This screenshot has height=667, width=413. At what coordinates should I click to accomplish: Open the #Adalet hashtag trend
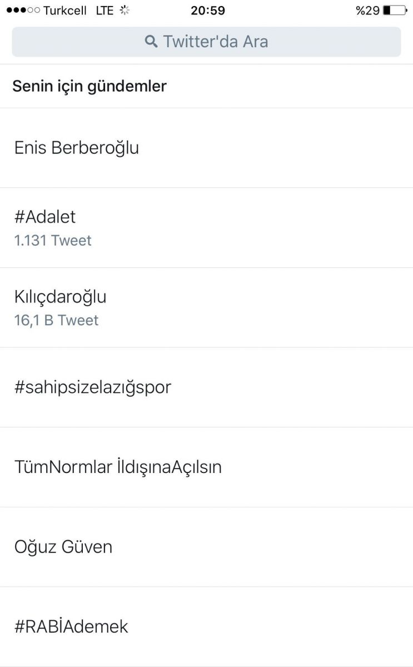point(45,217)
